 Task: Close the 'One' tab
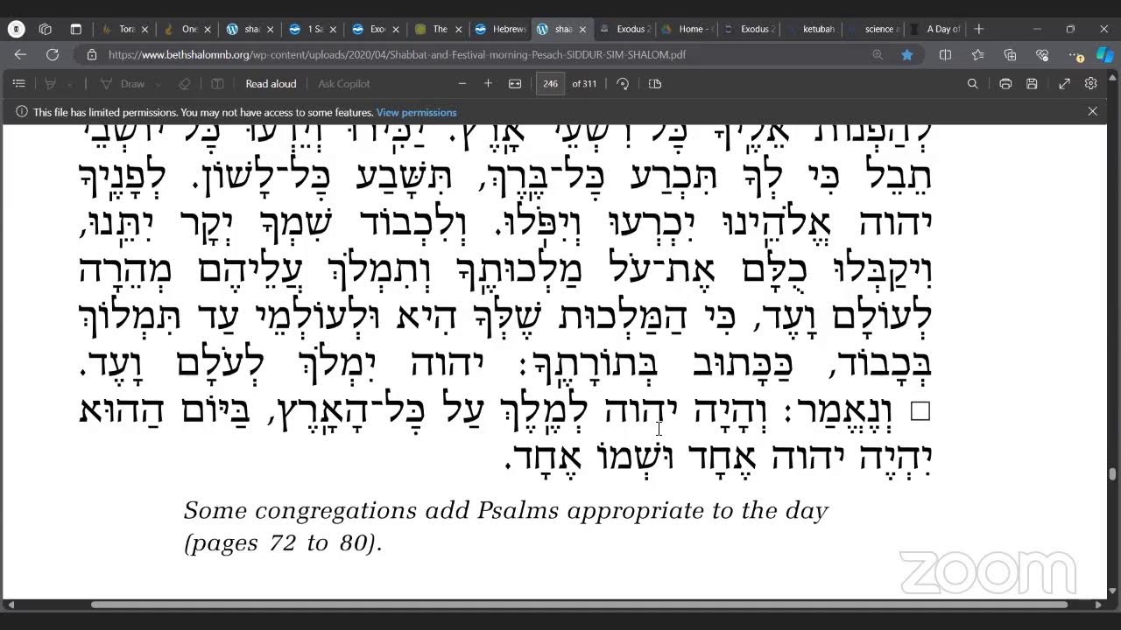coord(208,29)
